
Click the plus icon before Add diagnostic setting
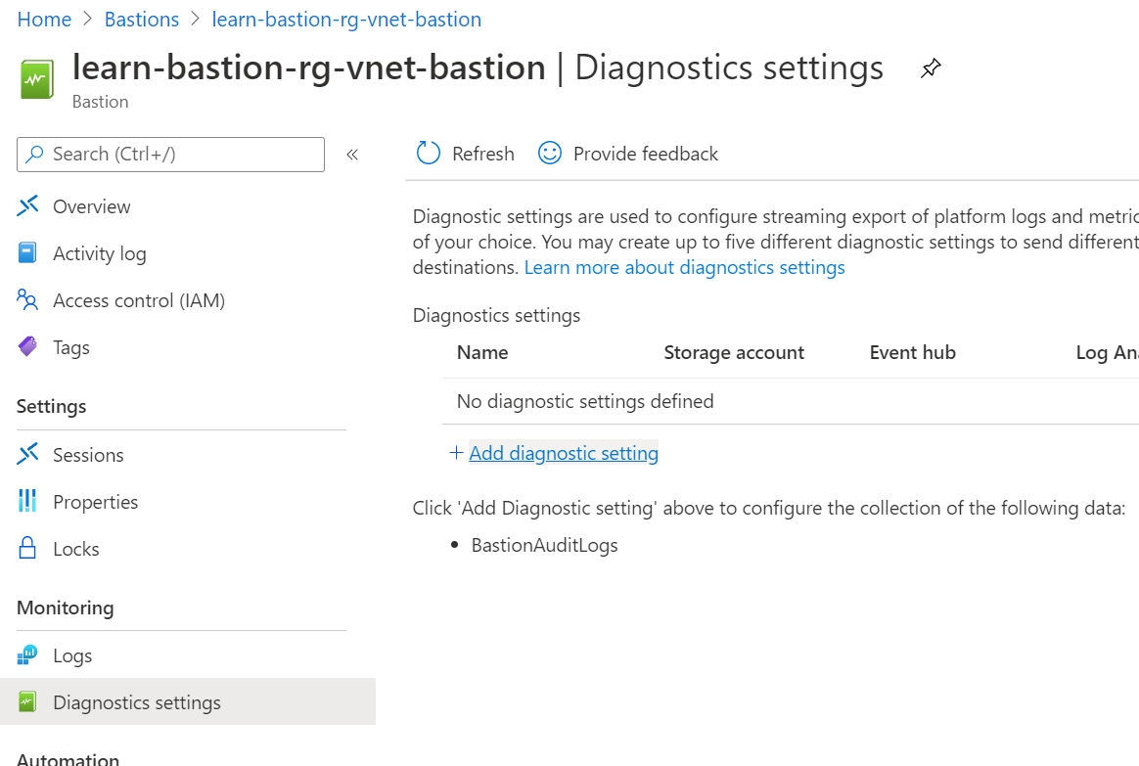[x=456, y=453]
